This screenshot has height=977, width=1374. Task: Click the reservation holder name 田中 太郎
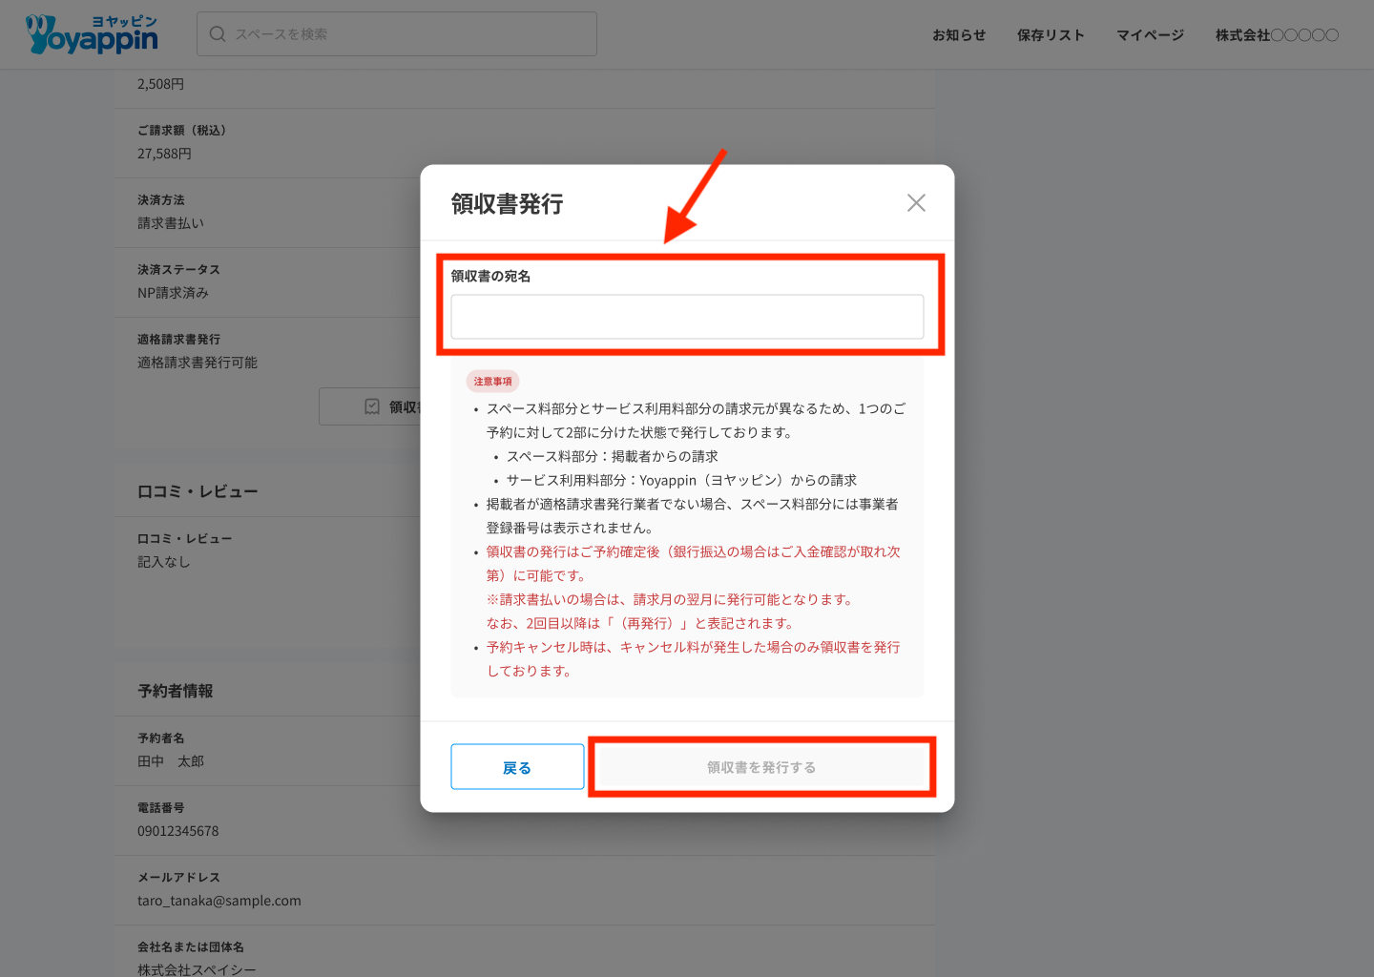tap(174, 761)
